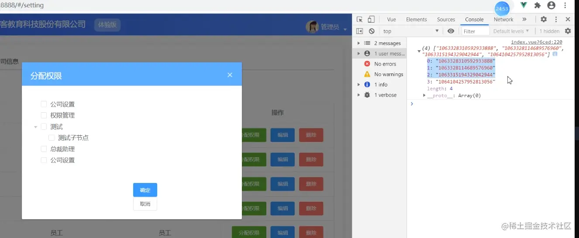579x238 pixels.
Task: Open console settings gear next to hidden count
Action: [x=568, y=31]
